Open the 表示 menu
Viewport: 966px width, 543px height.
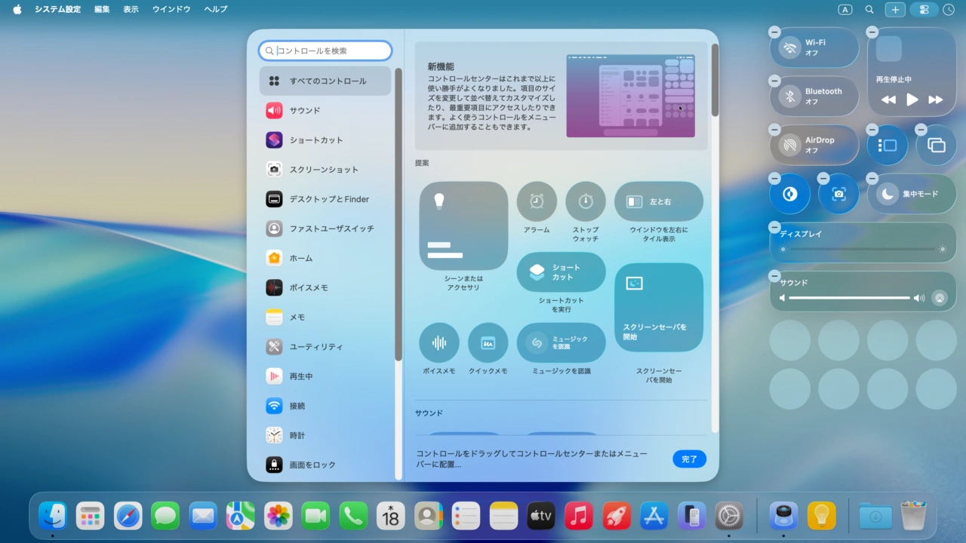[131, 9]
